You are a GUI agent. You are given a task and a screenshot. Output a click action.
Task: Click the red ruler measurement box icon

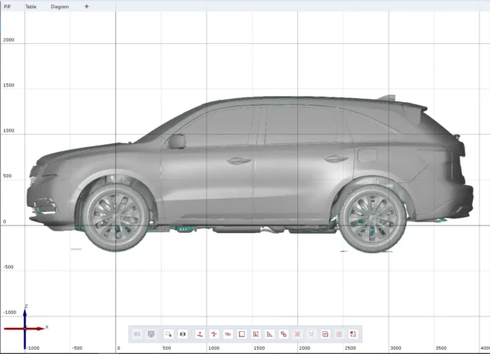click(x=256, y=334)
